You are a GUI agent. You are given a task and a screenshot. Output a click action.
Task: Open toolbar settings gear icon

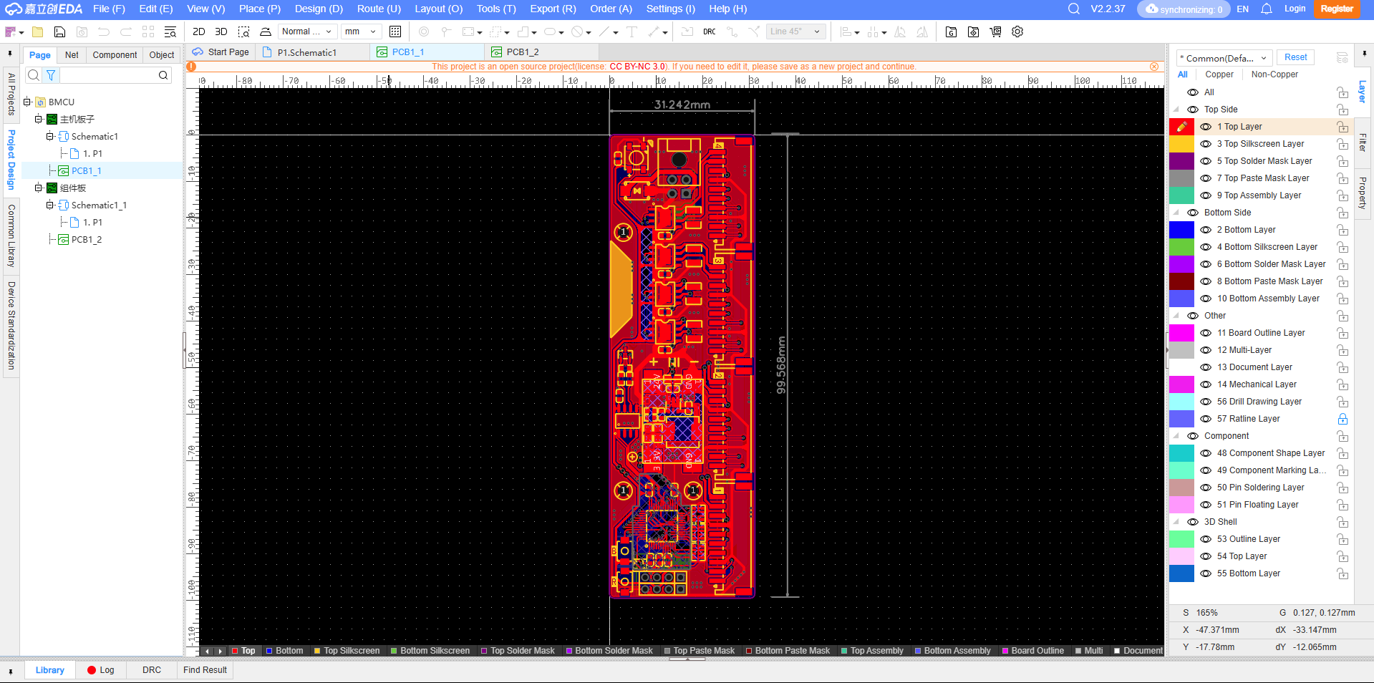[x=1017, y=32]
